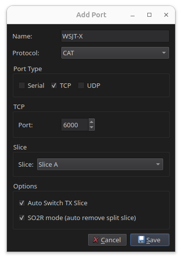Click into the Port number field showing 6000
This screenshot has height=260, width=182.
click(75, 125)
